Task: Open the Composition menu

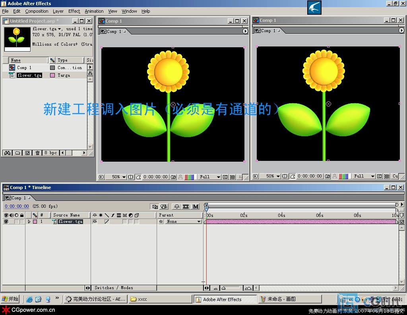Action: [x=37, y=11]
